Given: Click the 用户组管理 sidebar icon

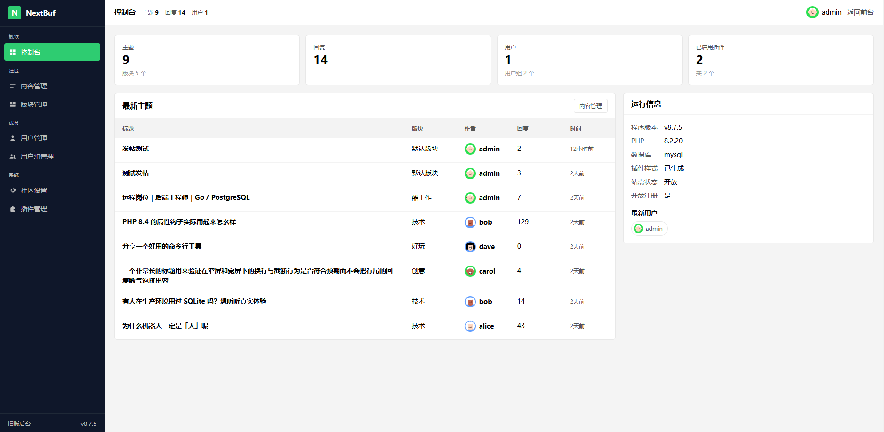Looking at the screenshot, I should (13, 157).
